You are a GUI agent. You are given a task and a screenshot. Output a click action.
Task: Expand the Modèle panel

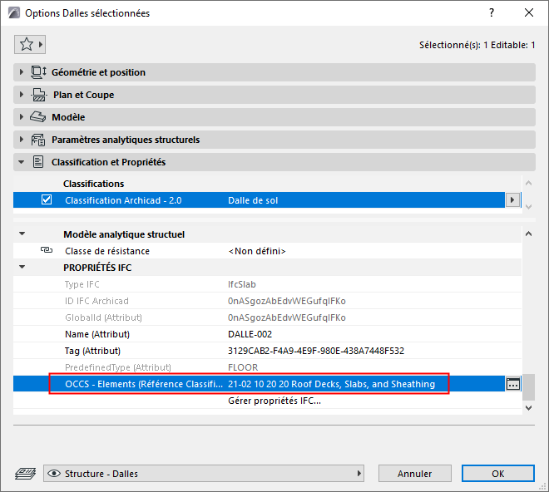click(x=22, y=117)
